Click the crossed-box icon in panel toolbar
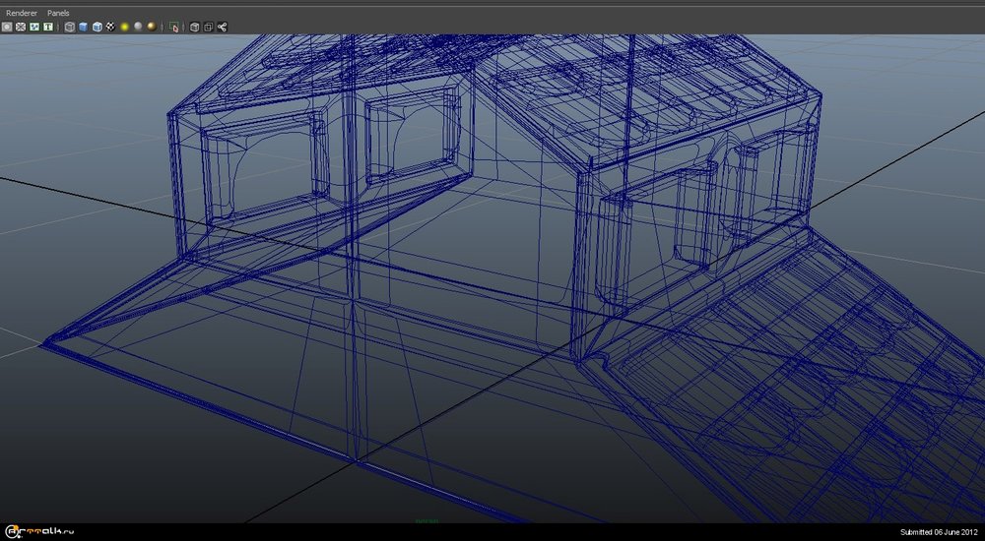This screenshot has width=985, height=541. click(21, 28)
